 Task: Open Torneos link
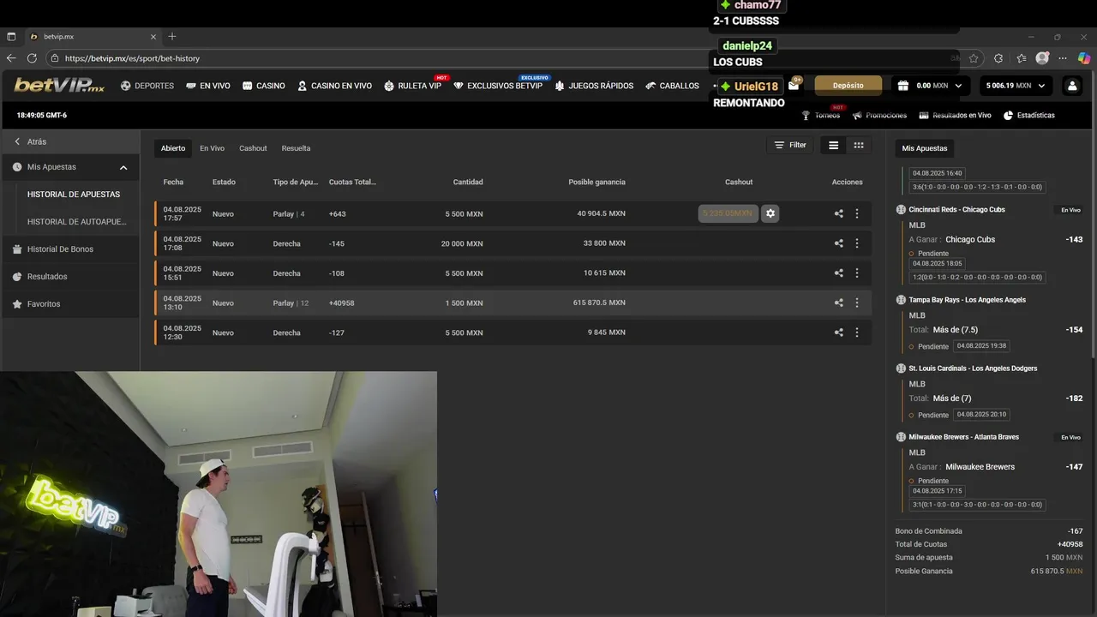821,115
